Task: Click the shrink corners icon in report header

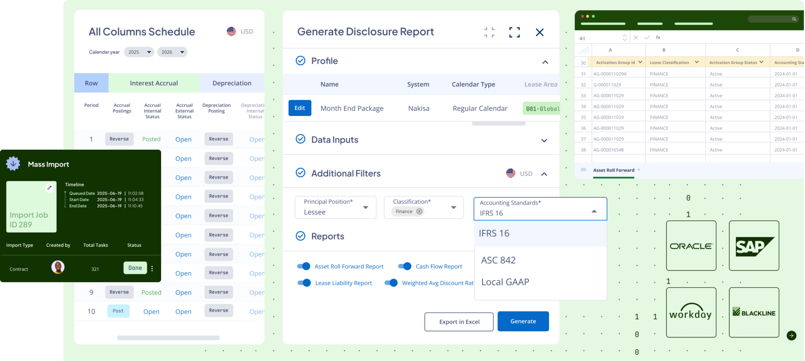Action: tap(489, 32)
